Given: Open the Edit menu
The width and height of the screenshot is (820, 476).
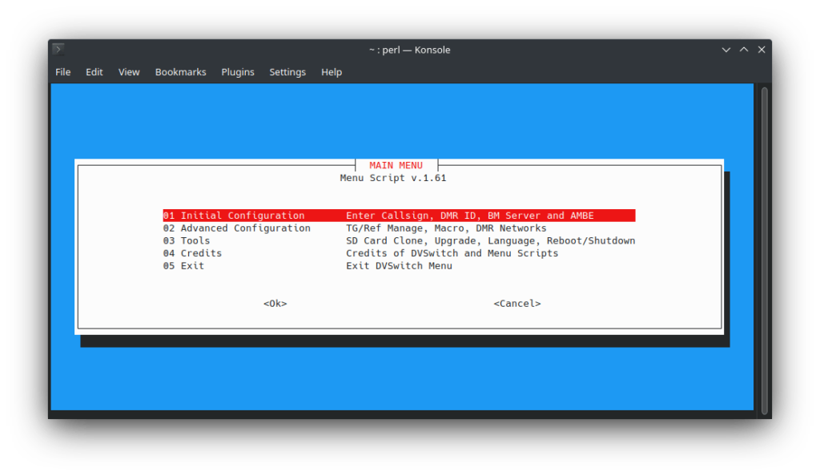Looking at the screenshot, I should 94,72.
